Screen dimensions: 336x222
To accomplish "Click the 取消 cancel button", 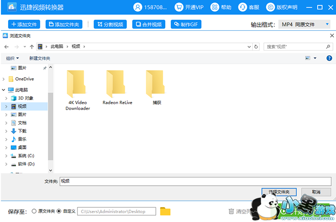I will click(316, 192).
